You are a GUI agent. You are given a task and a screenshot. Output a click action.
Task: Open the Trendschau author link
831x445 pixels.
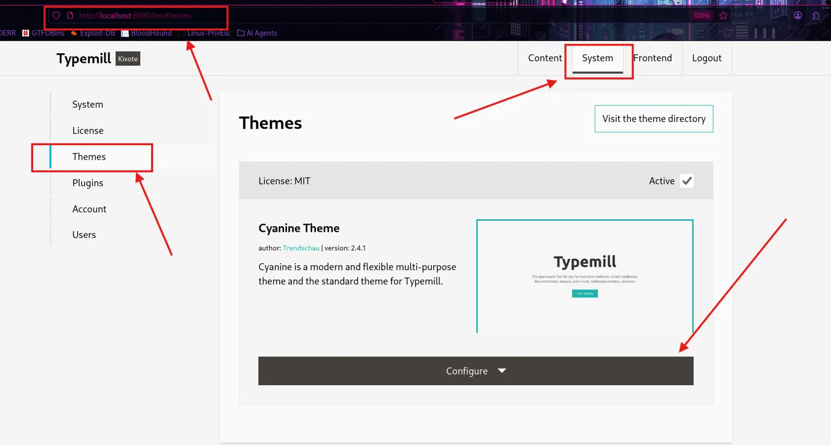[x=301, y=248]
